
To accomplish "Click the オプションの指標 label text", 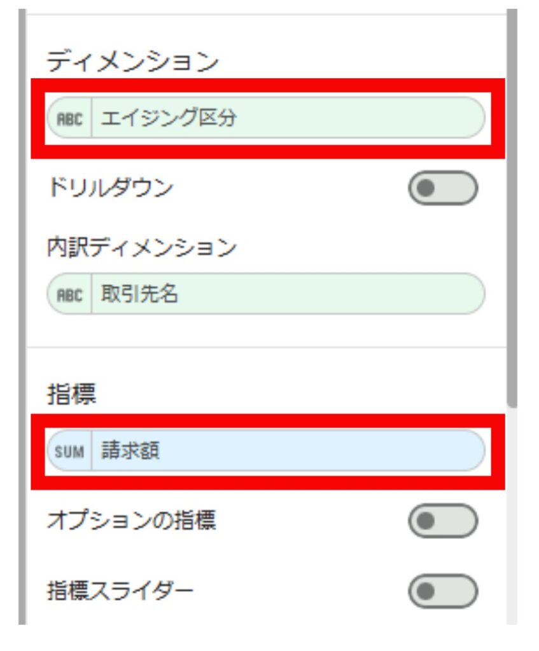I will (131, 521).
